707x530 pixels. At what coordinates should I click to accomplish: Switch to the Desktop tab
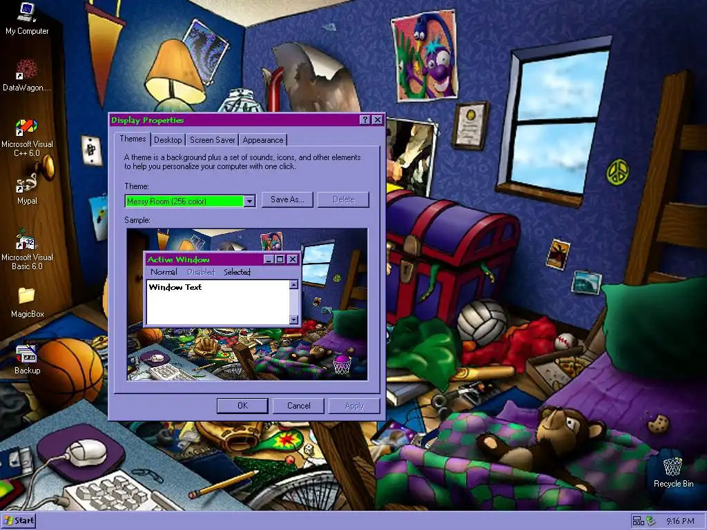168,139
